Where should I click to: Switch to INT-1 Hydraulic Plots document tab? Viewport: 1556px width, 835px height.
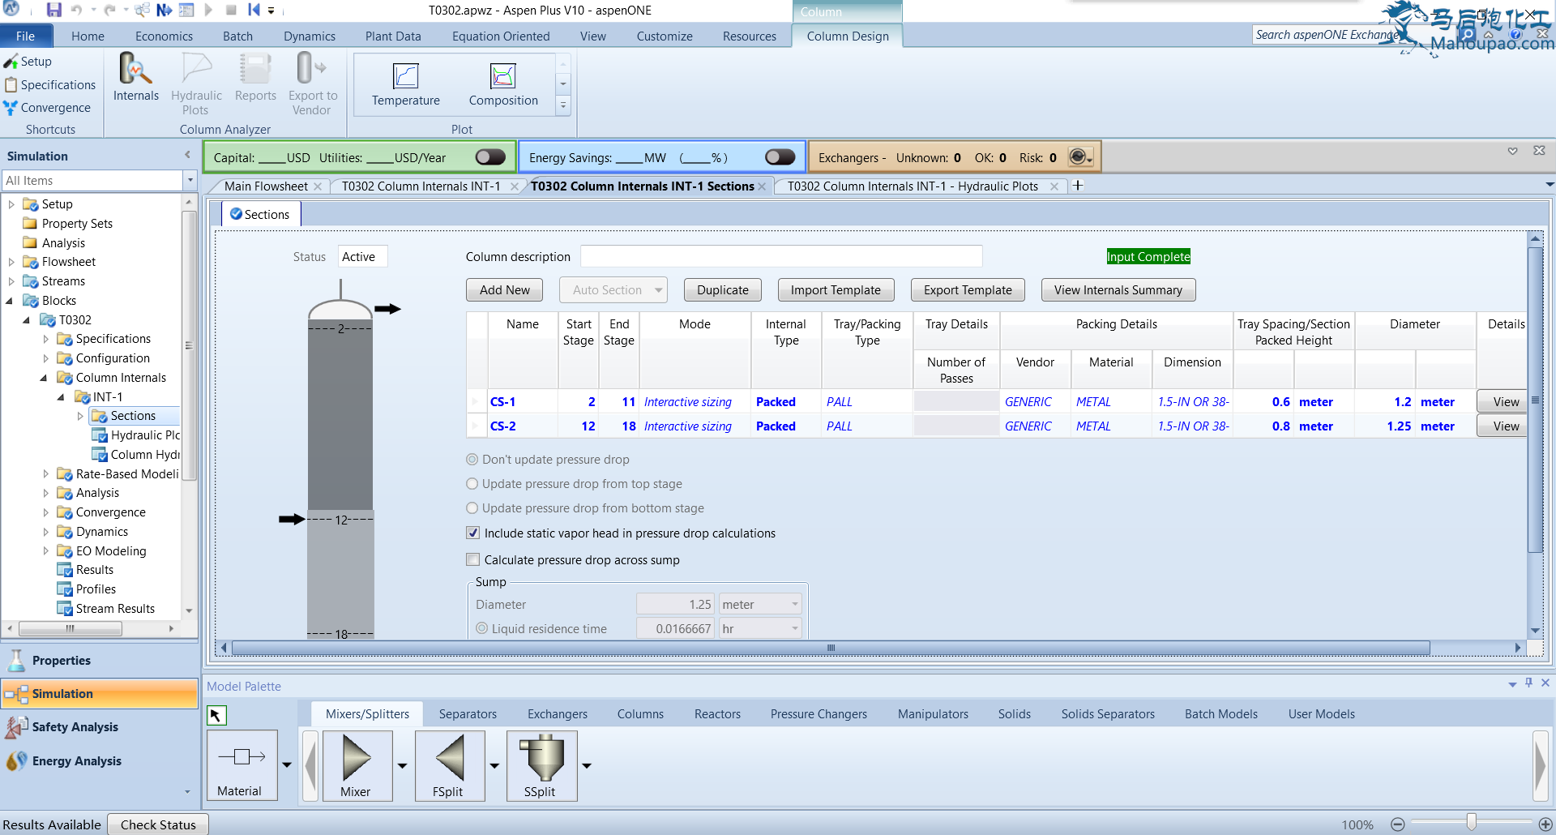(x=913, y=186)
